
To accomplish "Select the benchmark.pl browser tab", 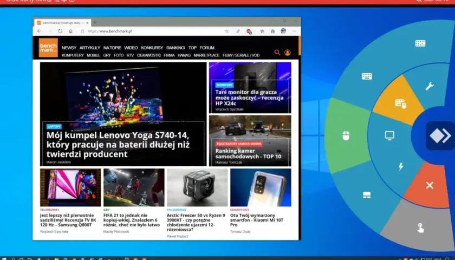I will coord(62,23).
